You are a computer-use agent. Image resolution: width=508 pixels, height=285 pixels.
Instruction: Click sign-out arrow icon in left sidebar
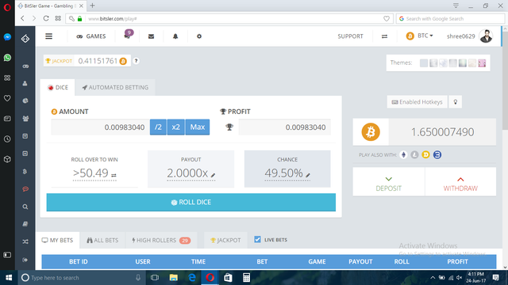pyautogui.click(x=25, y=260)
